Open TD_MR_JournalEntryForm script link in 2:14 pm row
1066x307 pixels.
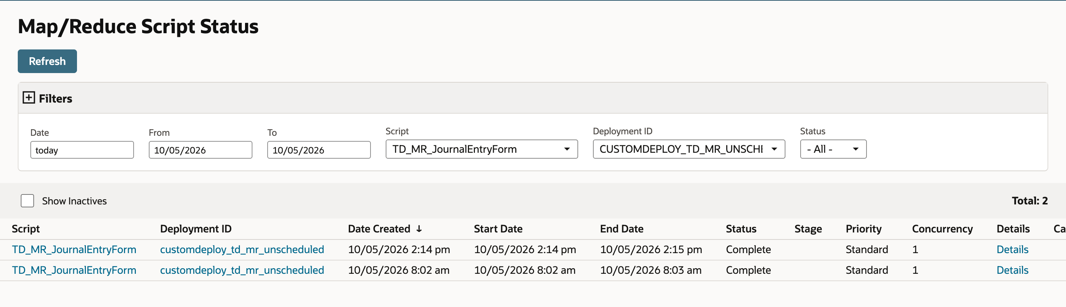[x=74, y=250]
